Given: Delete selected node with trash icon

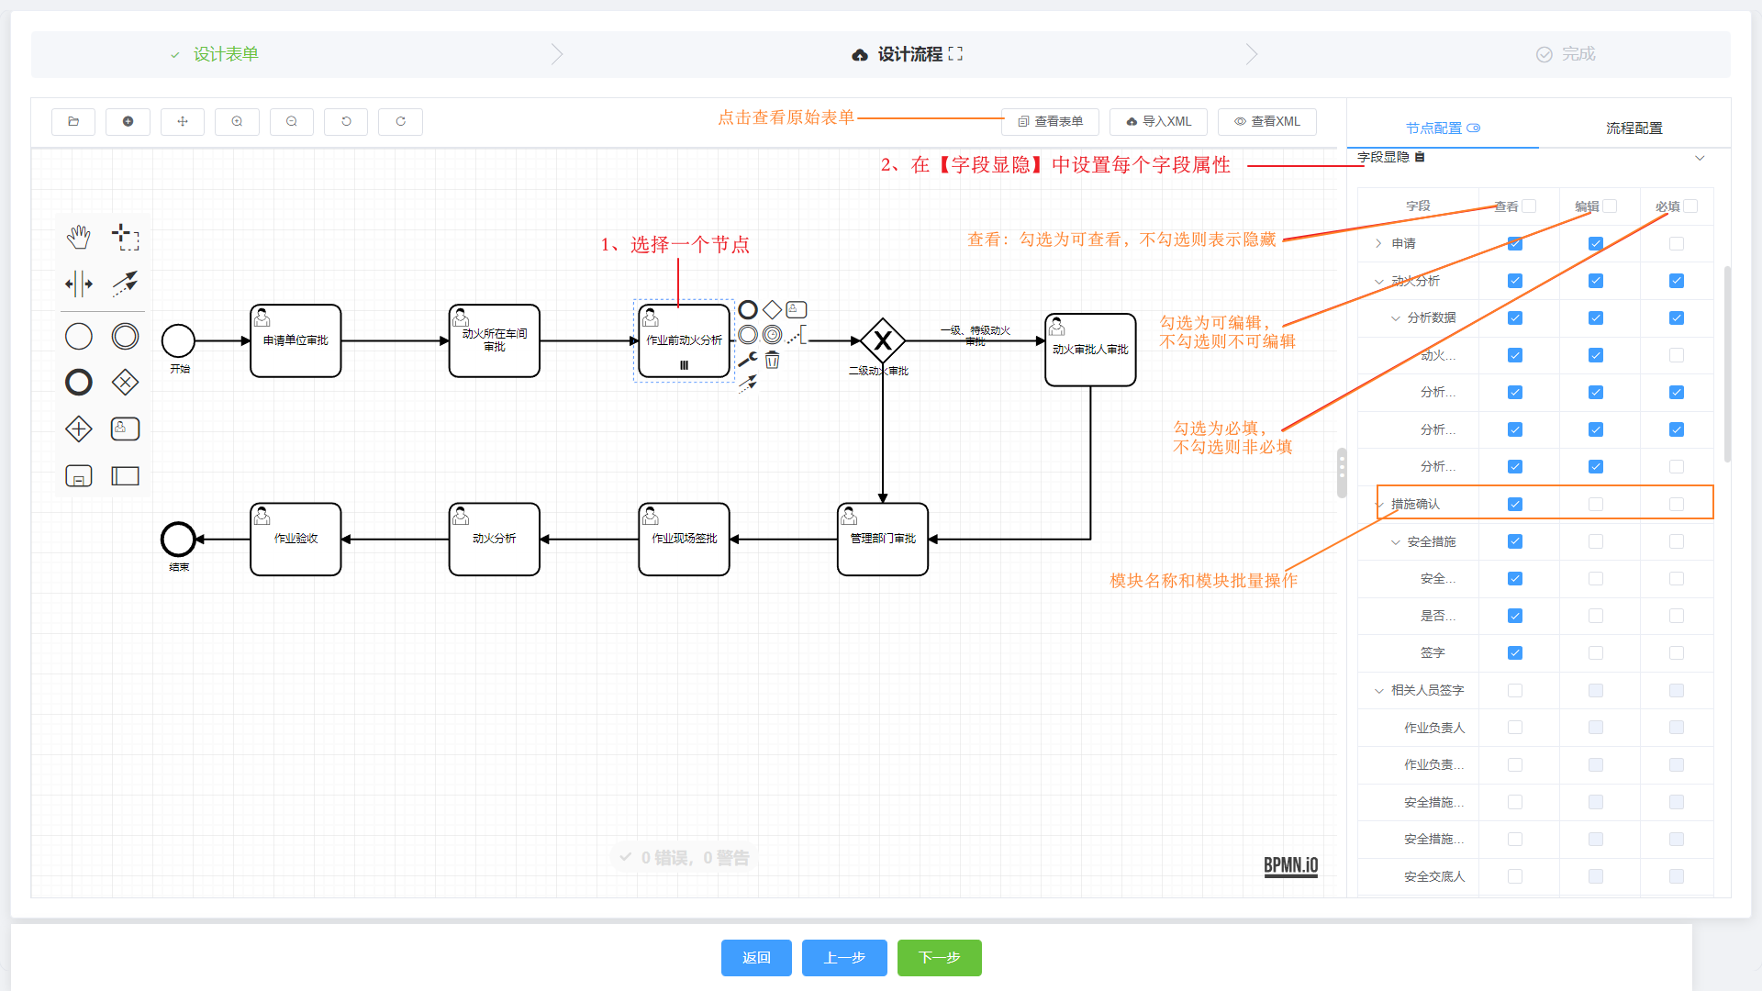Looking at the screenshot, I should tap(773, 360).
